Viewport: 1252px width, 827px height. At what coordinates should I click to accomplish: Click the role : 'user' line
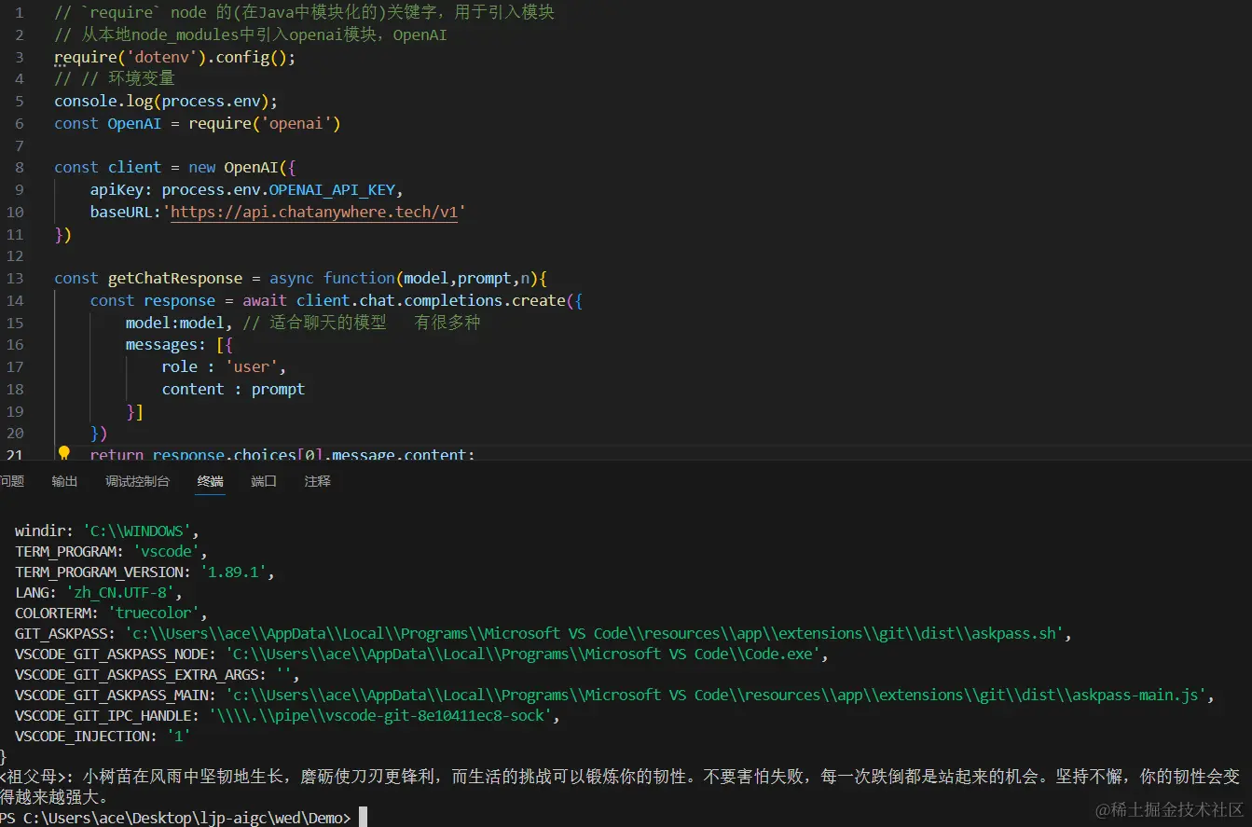[224, 366]
